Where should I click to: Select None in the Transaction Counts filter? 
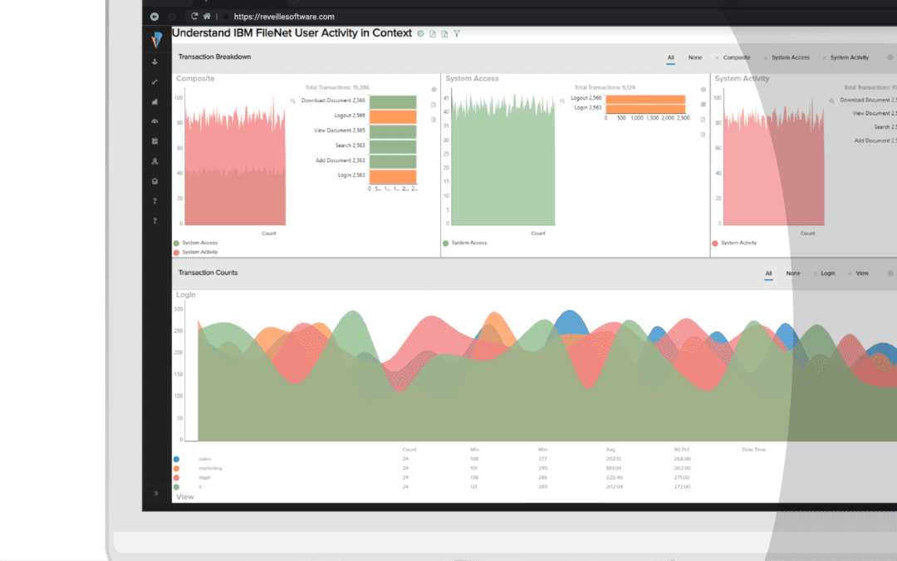tap(793, 273)
